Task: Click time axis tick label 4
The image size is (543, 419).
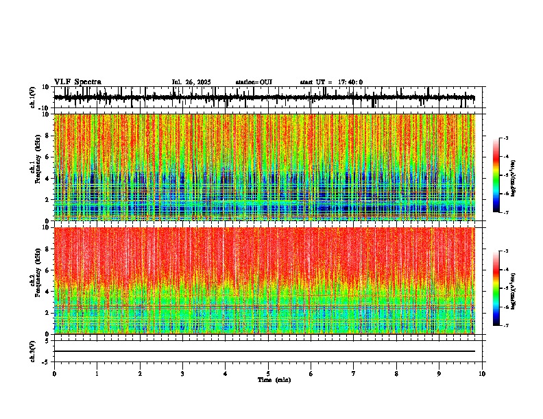Action: tap(226, 374)
